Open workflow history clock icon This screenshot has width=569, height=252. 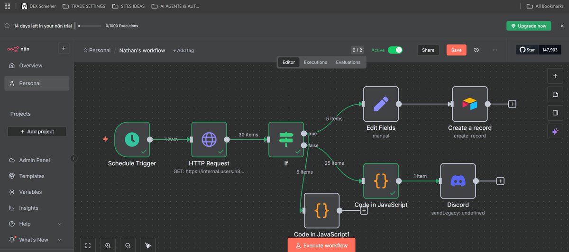[477, 50]
